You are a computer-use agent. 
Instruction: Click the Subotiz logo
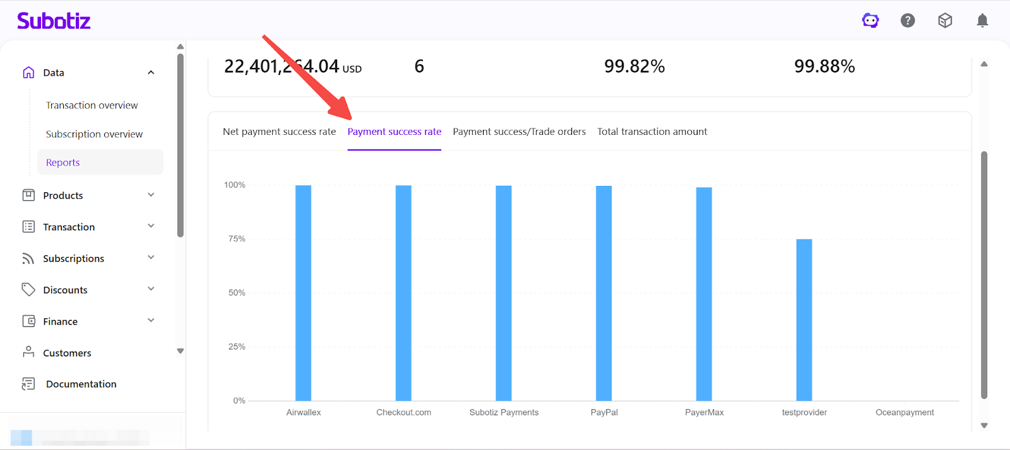pos(54,21)
